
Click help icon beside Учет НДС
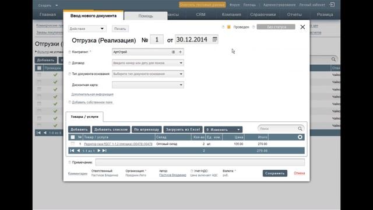(x=192, y=171)
